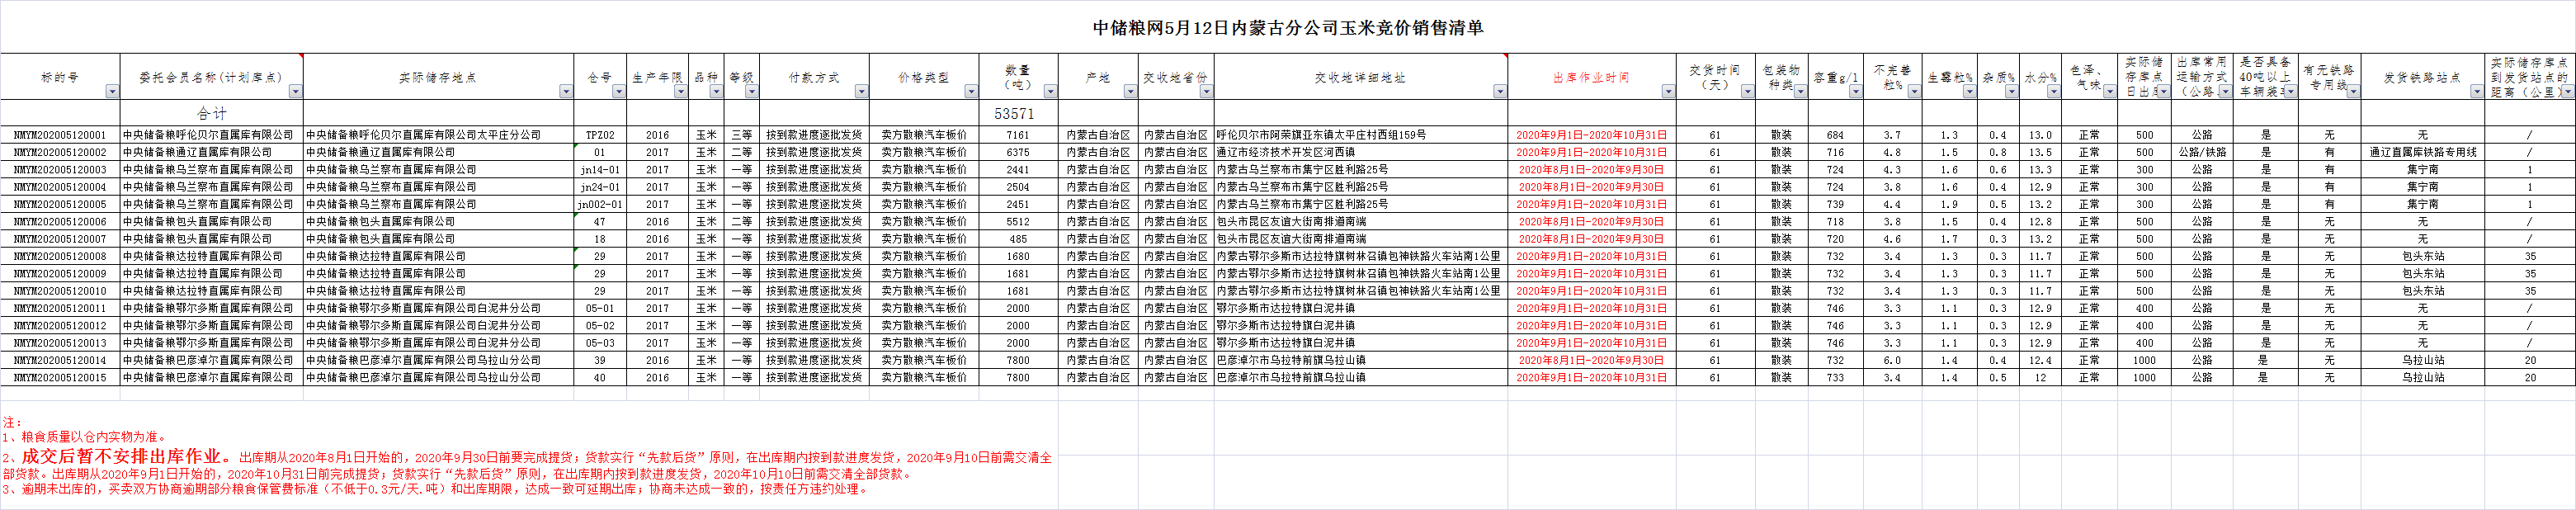Open the 委托会员名称 column filter dropdown
This screenshot has width=2576, height=510.
(295, 92)
